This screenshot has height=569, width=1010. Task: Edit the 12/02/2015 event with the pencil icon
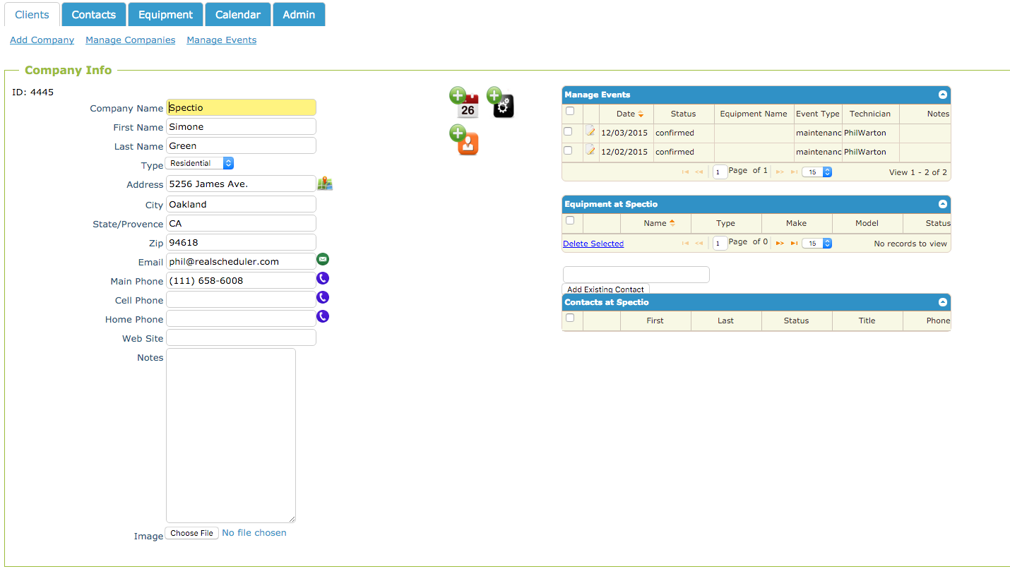(x=590, y=150)
